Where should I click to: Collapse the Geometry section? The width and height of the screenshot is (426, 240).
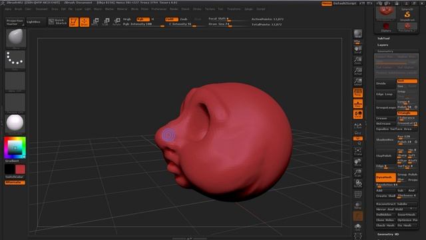click(385, 51)
